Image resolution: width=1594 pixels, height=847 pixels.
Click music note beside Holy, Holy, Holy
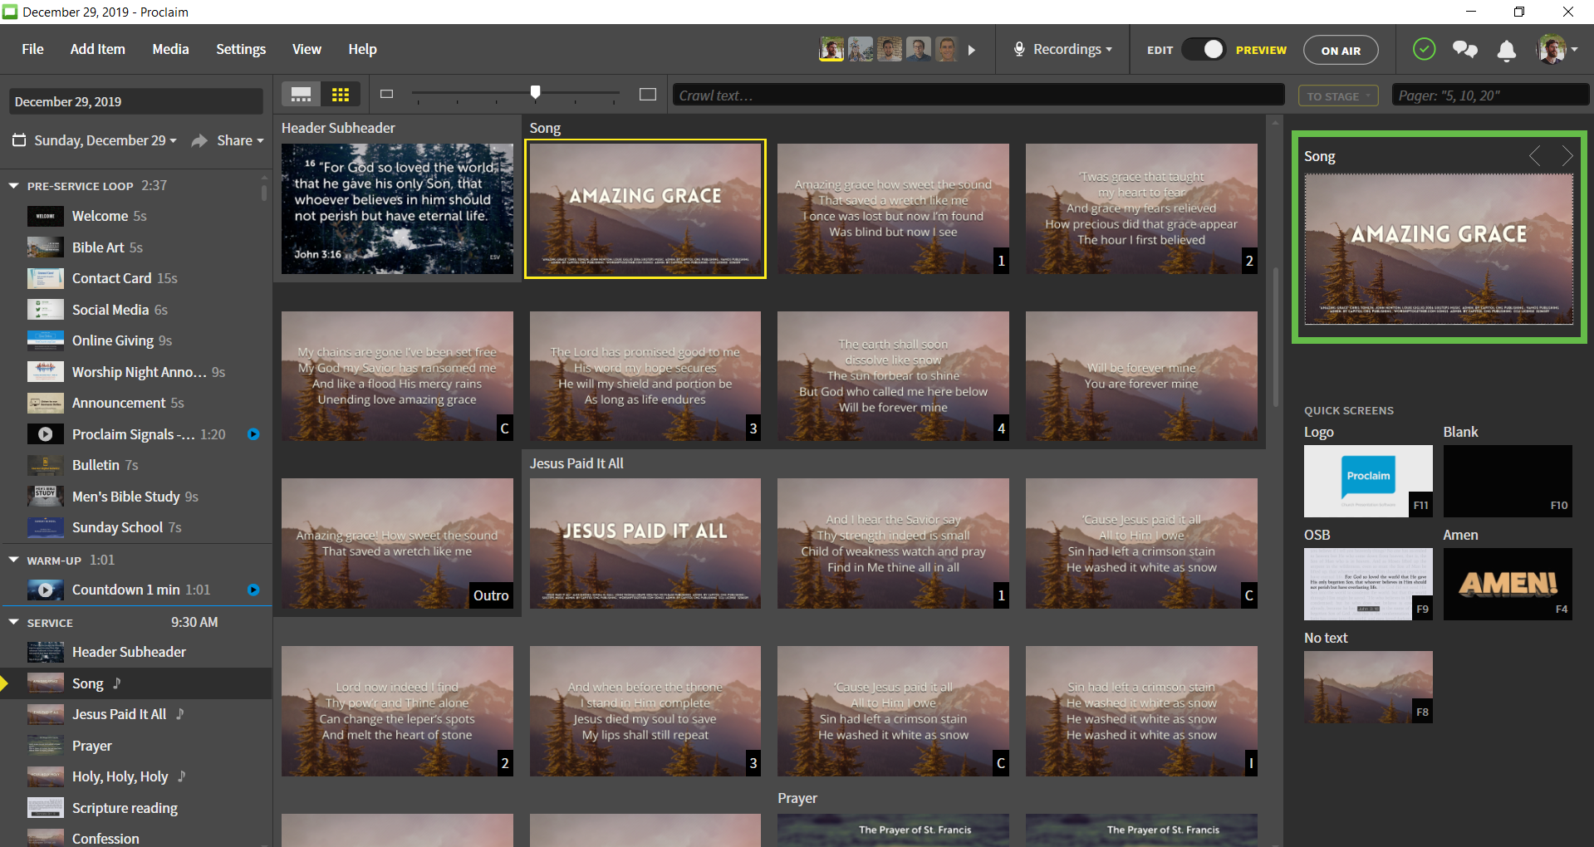coord(182,776)
